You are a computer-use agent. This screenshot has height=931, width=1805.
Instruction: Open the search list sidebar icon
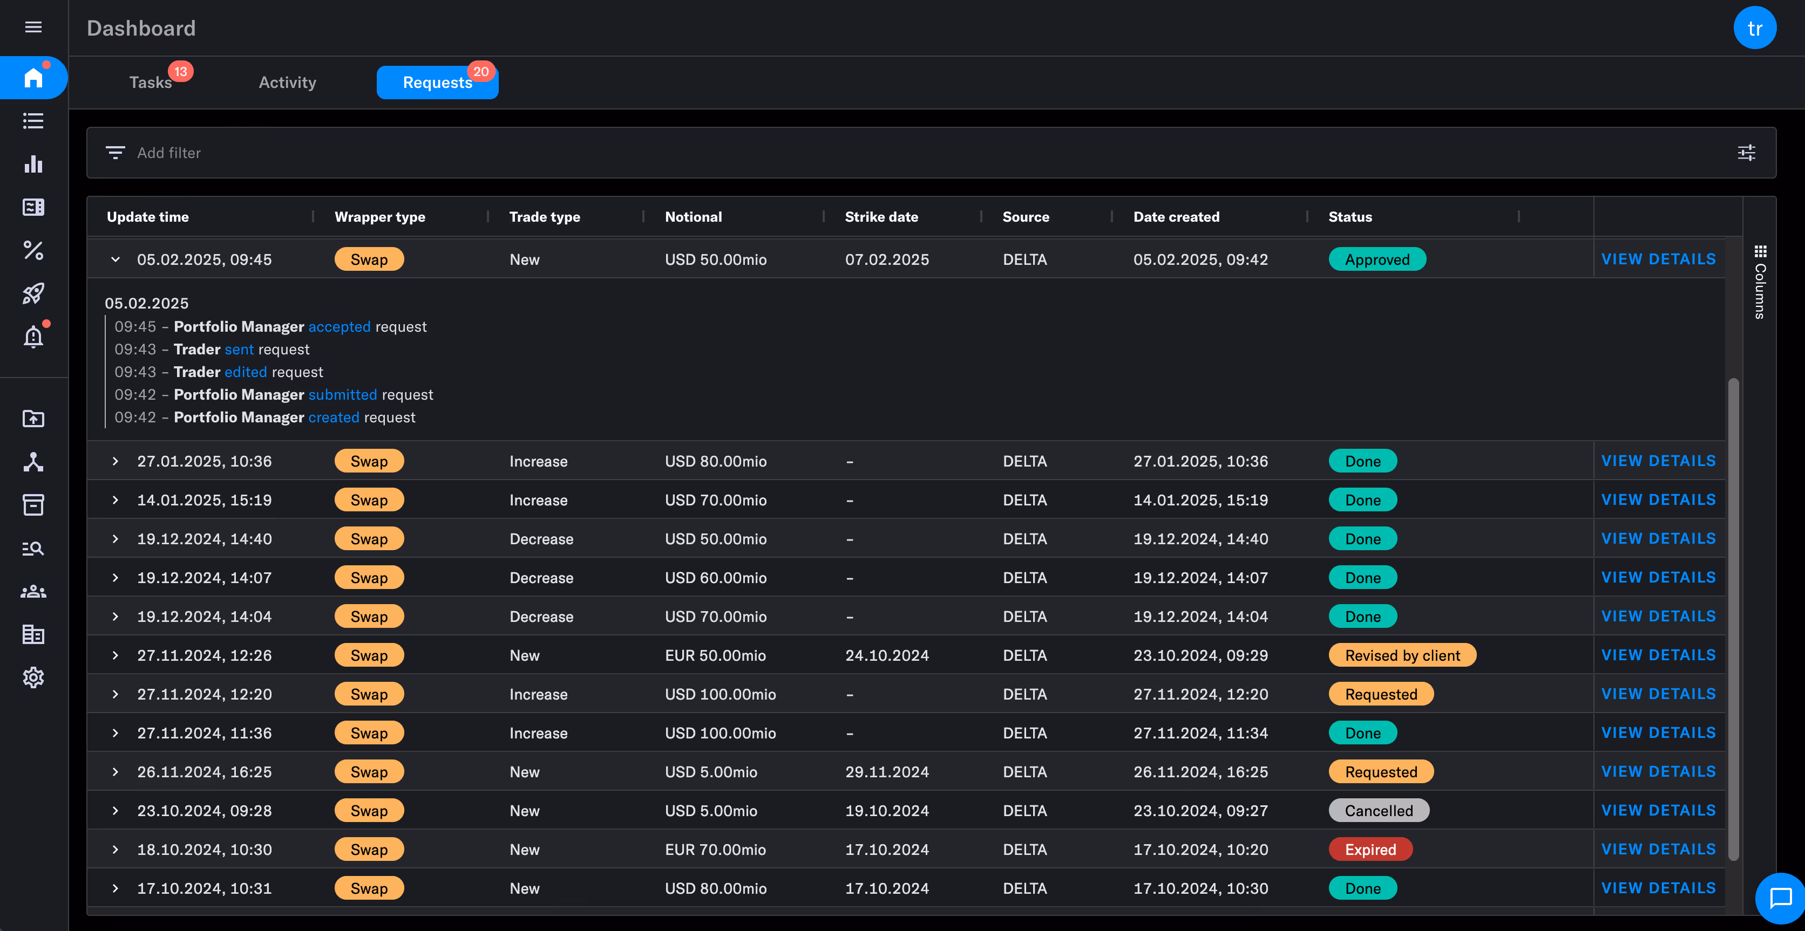click(x=33, y=548)
